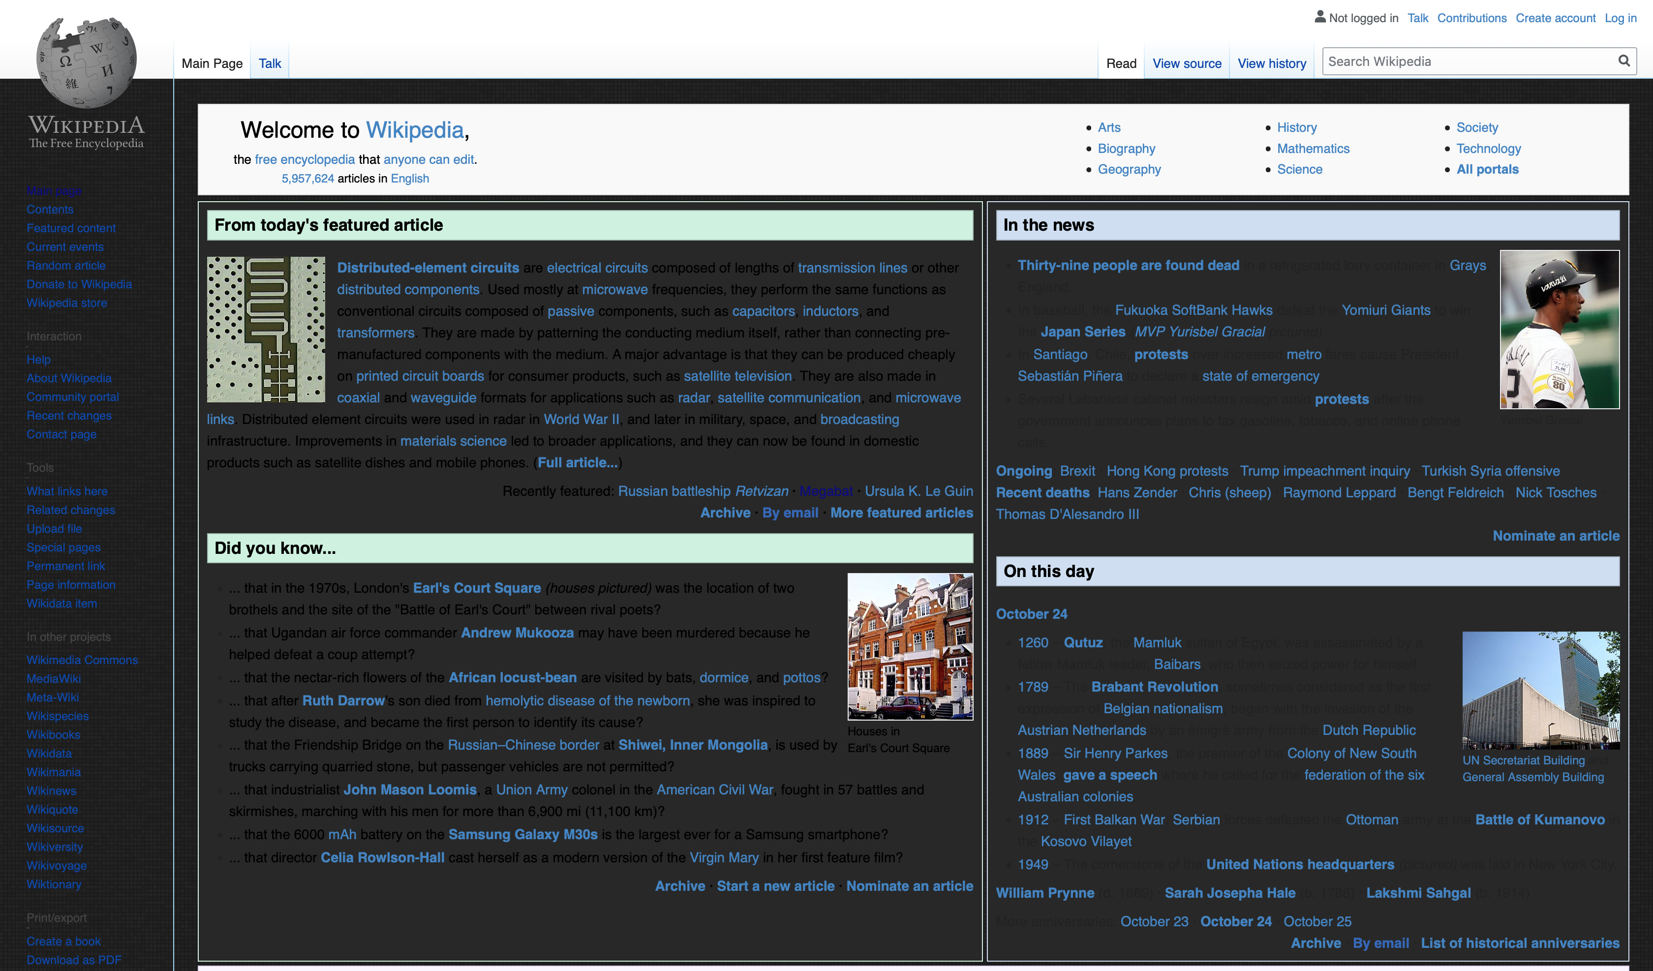Open the Talk tab next to Main Page

270,63
